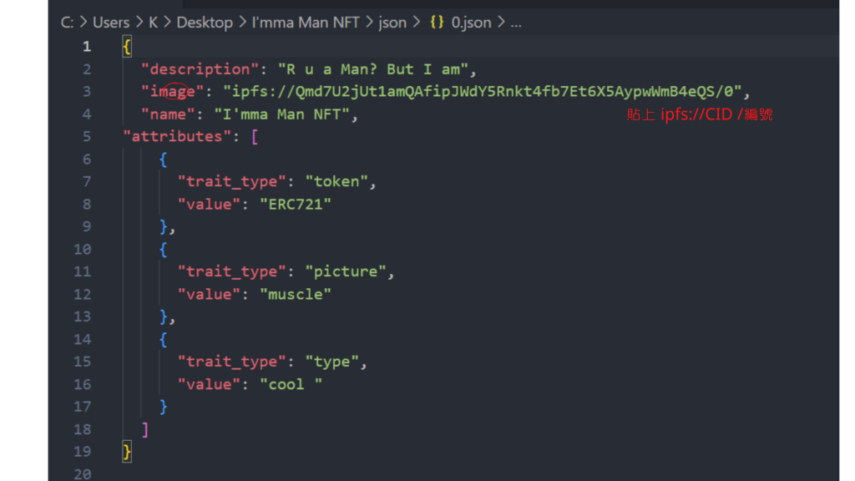Click the "I'mma Man NFT" string value
The image size is (855, 481).
(282, 114)
